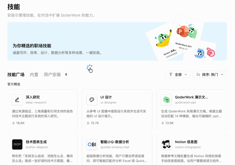Viewport: 235px width, 165px height.
Task: Open the 技术图表生成 skill title
Action: pyautogui.click(x=36, y=142)
